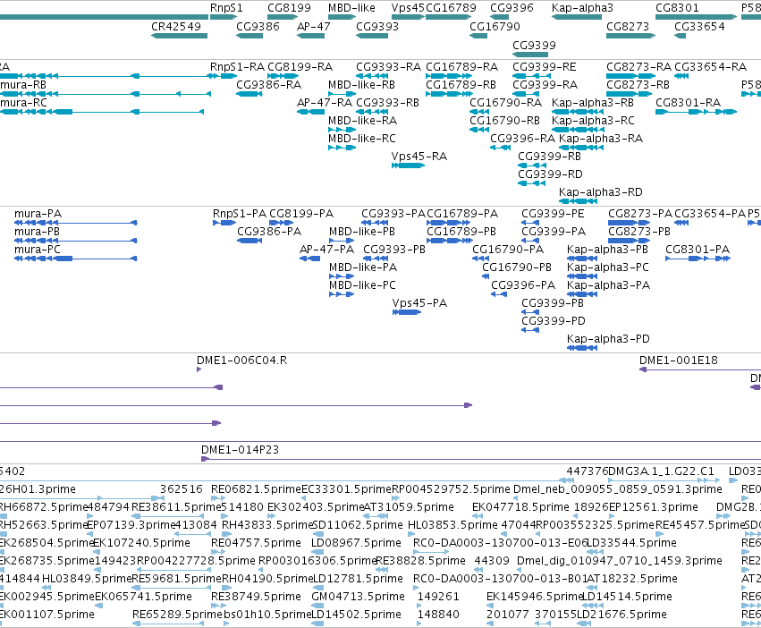This screenshot has height=628, width=761.
Task: Select protein label CG8301-PA
Action: [698, 250]
